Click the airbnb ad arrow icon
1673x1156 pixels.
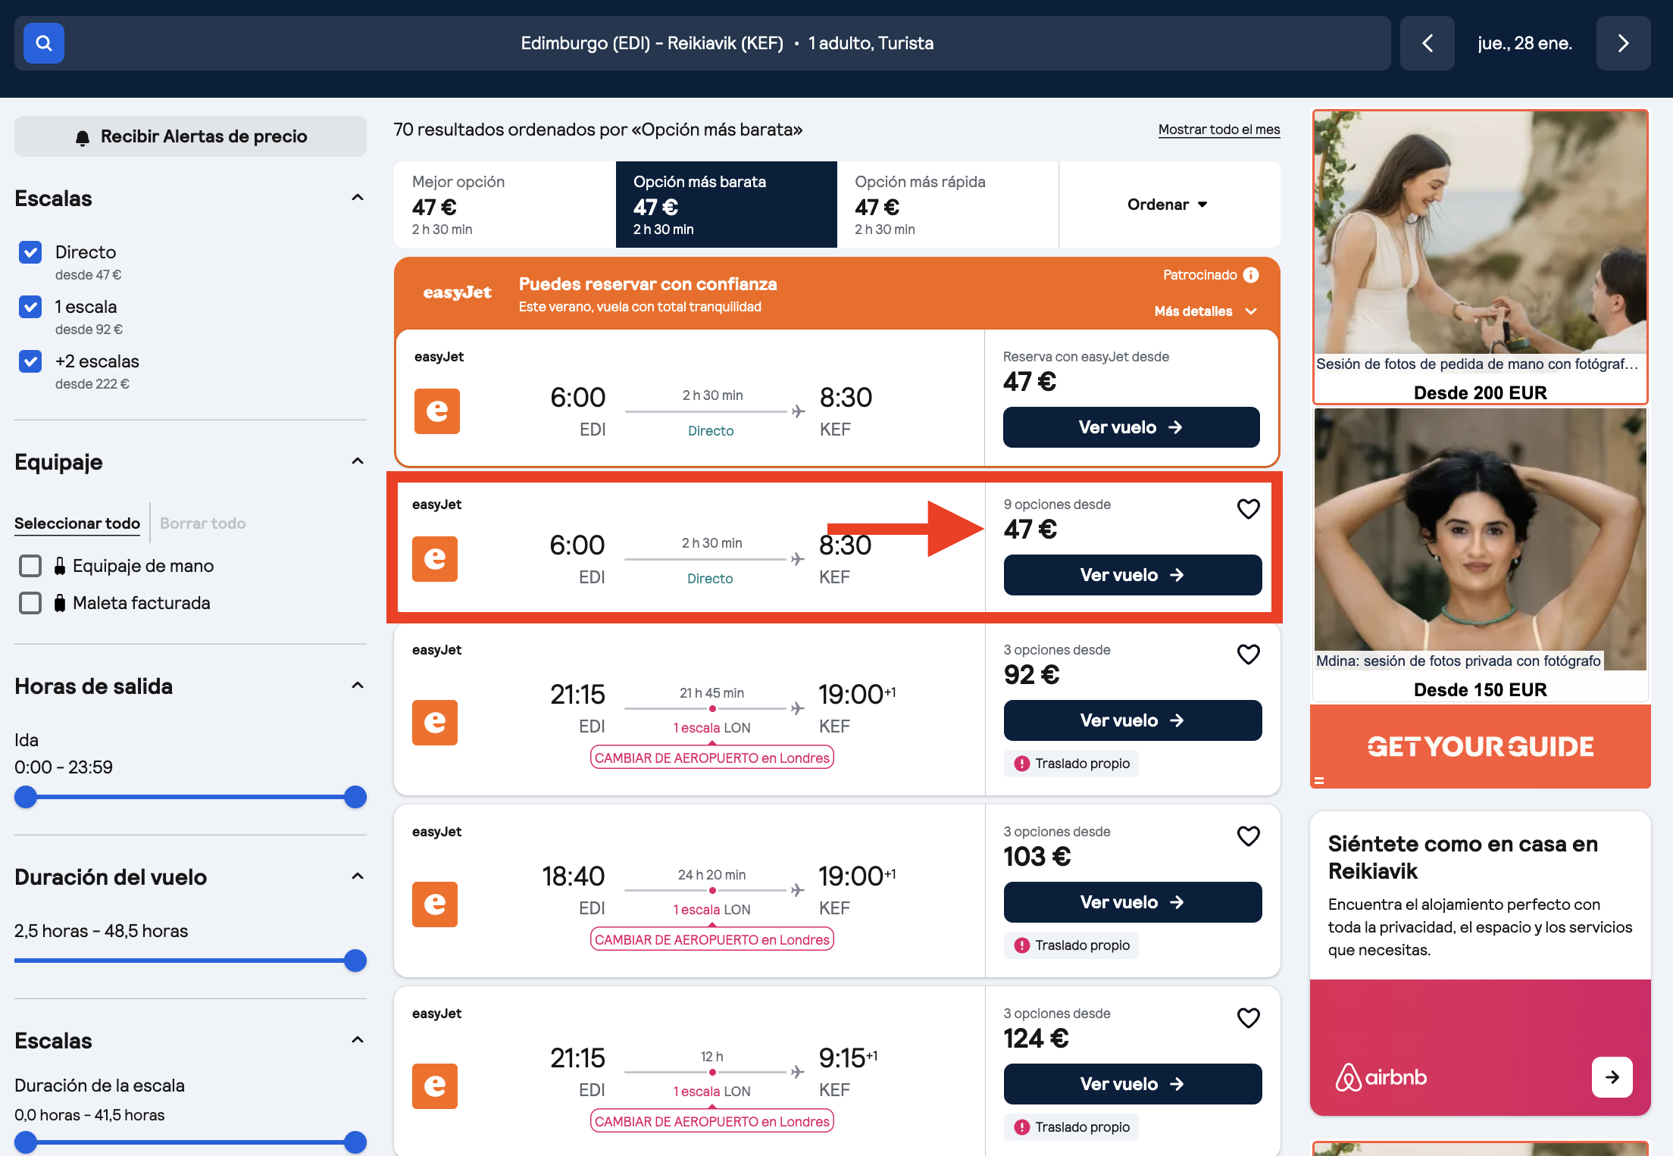click(1612, 1076)
